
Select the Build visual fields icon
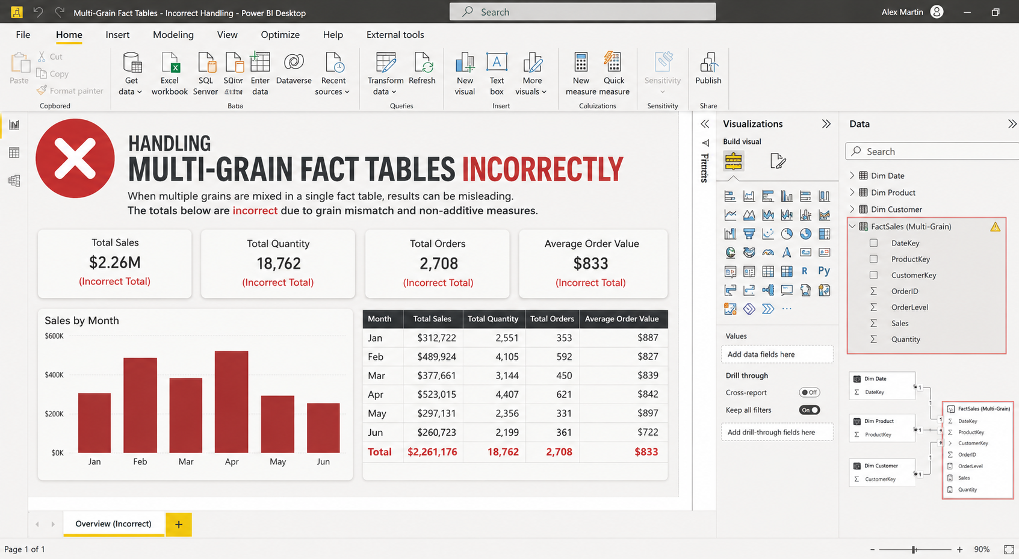(x=733, y=161)
